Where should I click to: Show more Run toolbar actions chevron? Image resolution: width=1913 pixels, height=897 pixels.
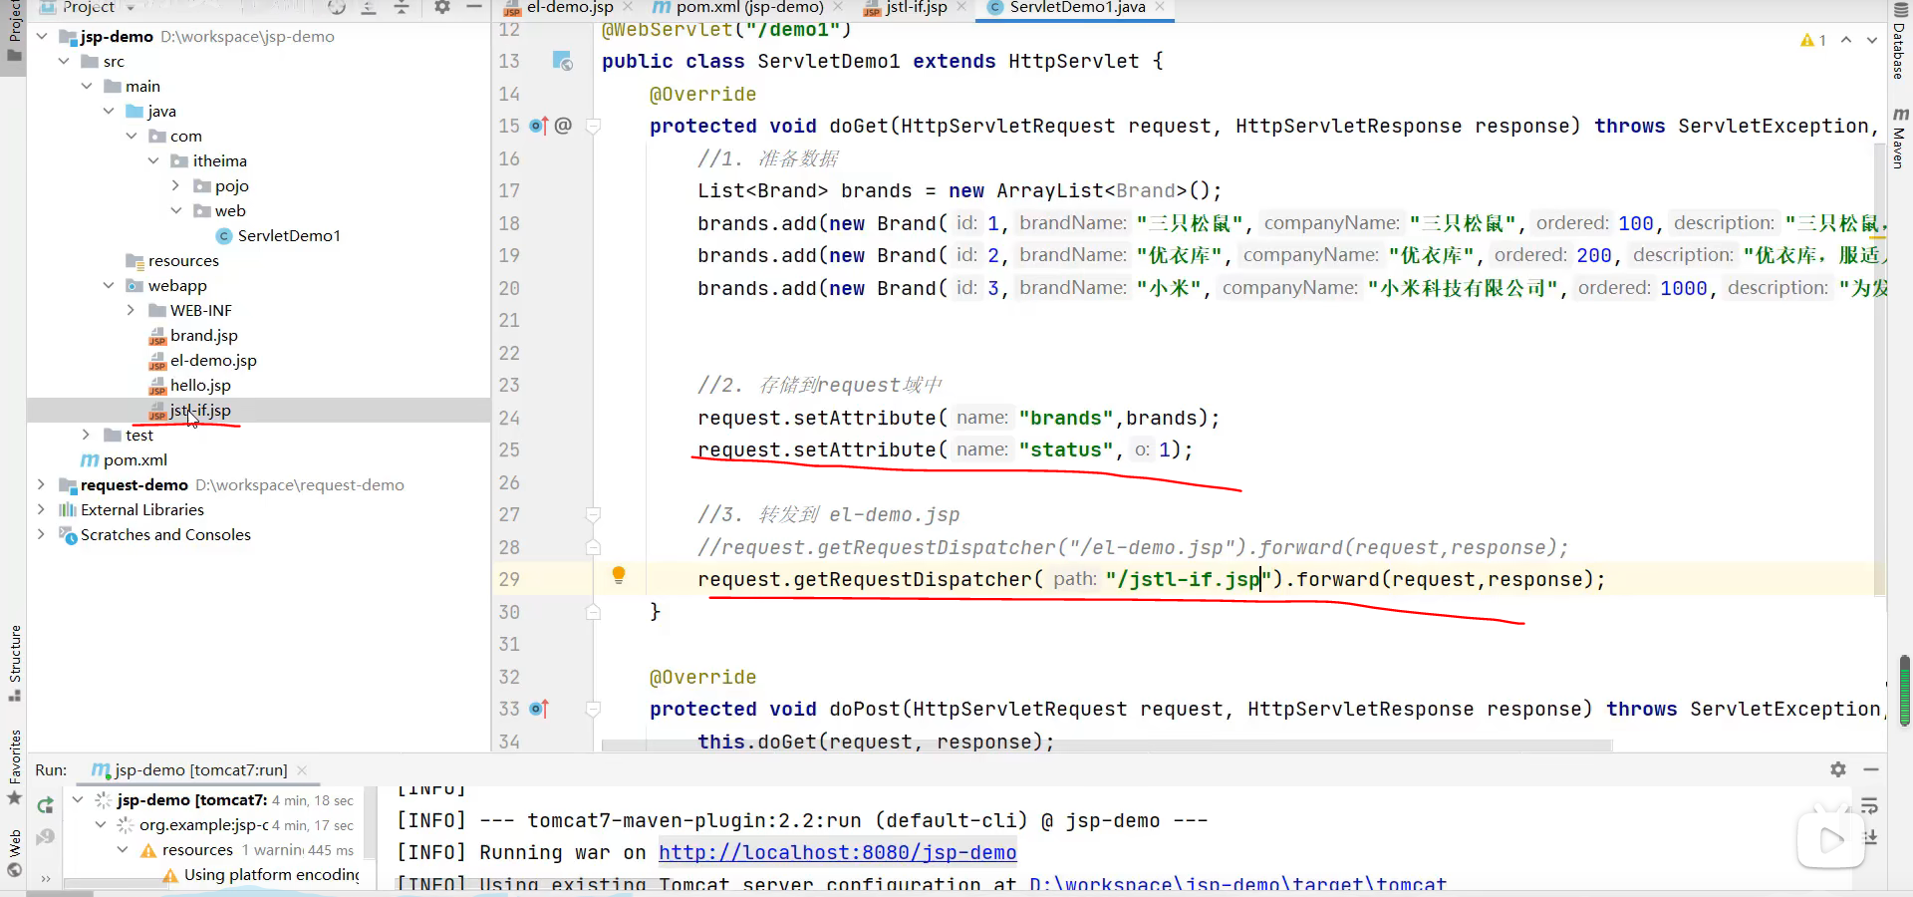click(x=46, y=878)
